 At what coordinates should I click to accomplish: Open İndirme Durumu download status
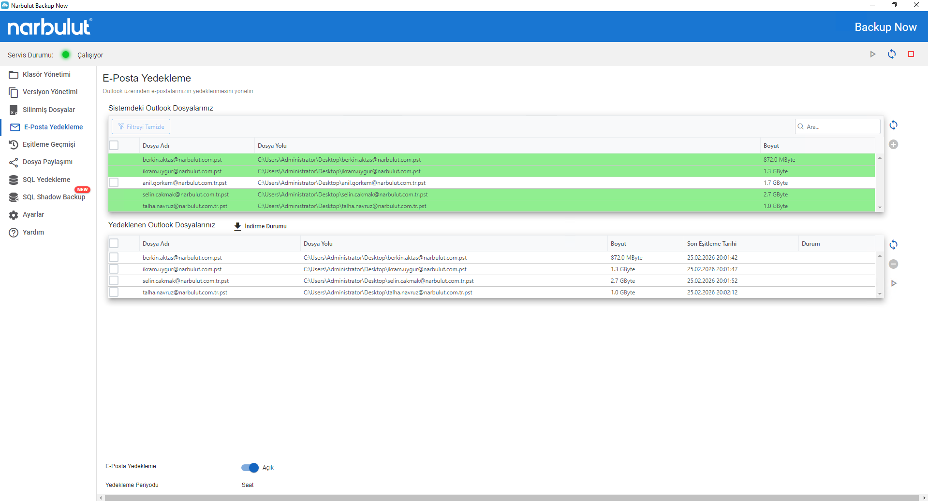pyautogui.click(x=260, y=226)
